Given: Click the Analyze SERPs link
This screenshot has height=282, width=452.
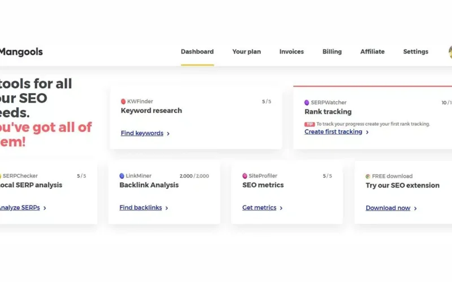Looking at the screenshot, I should (x=20, y=208).
